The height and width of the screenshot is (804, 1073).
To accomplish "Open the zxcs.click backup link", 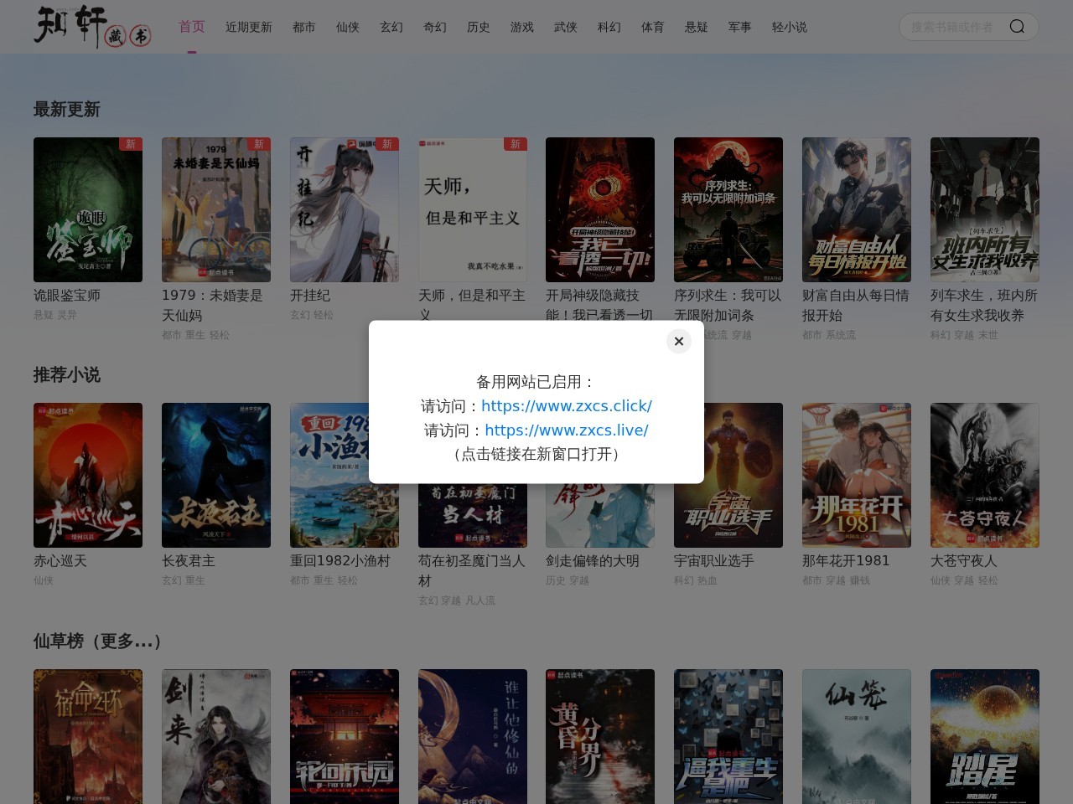I will click(x=567, y=406).
